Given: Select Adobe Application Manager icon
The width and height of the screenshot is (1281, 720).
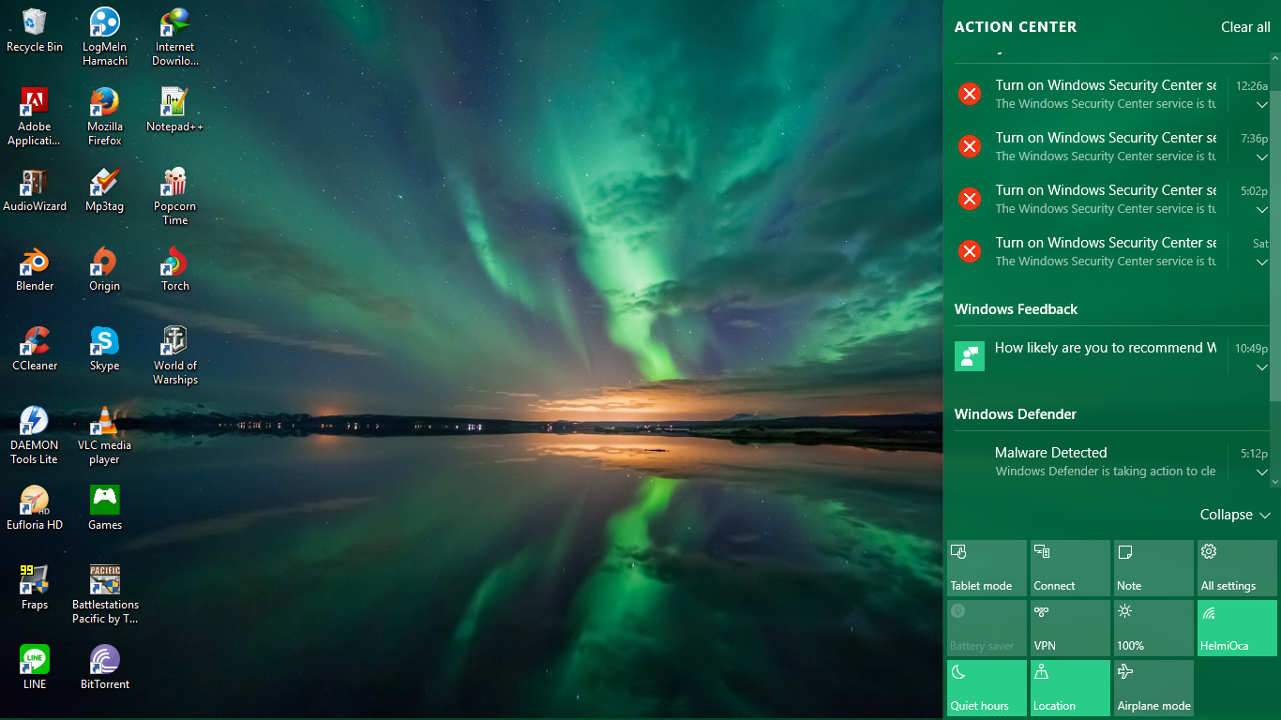Looking at the screenshot, I should click(x=35, y=116).
